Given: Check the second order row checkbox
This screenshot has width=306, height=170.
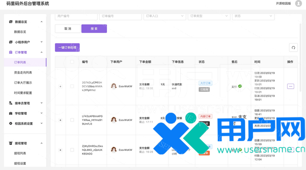Looking at the screenshot, I should click(72, 120).
